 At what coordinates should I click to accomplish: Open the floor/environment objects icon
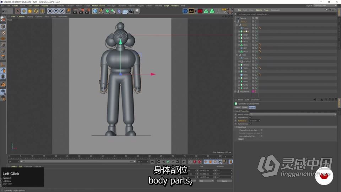[x=125, y=11]
